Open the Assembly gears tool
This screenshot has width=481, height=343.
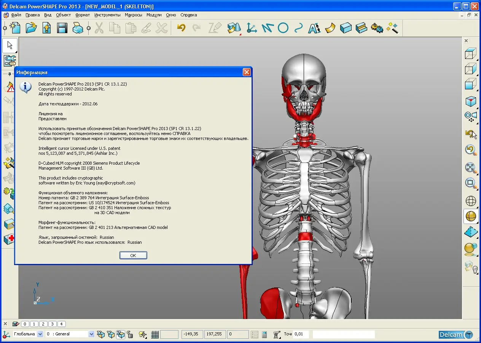377,28
